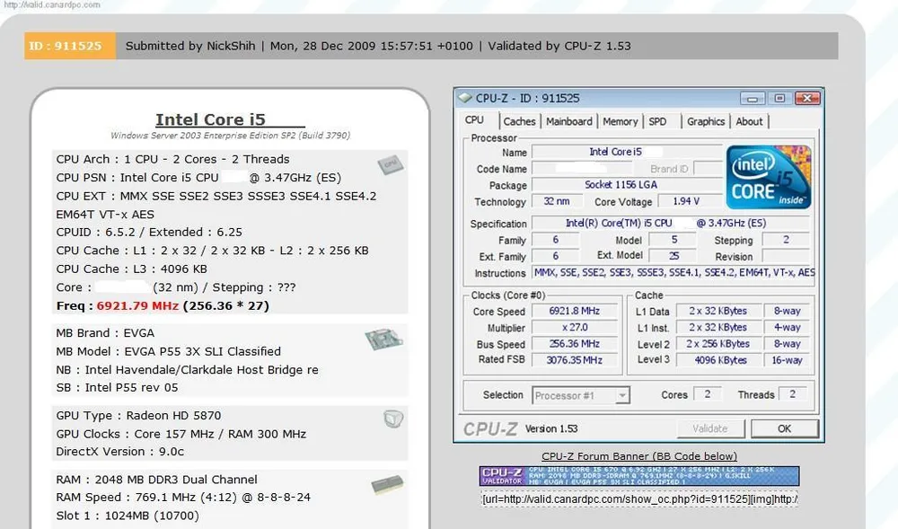Click the BB code URL text field

(x=638, y=498)
